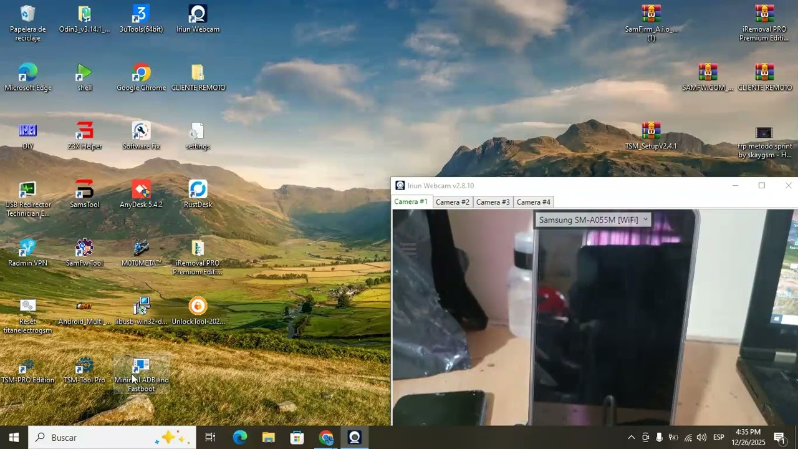
Task: Switch to Camera #2 tab in Iriun
Action: pyautogui.click(x=453, y=202)
